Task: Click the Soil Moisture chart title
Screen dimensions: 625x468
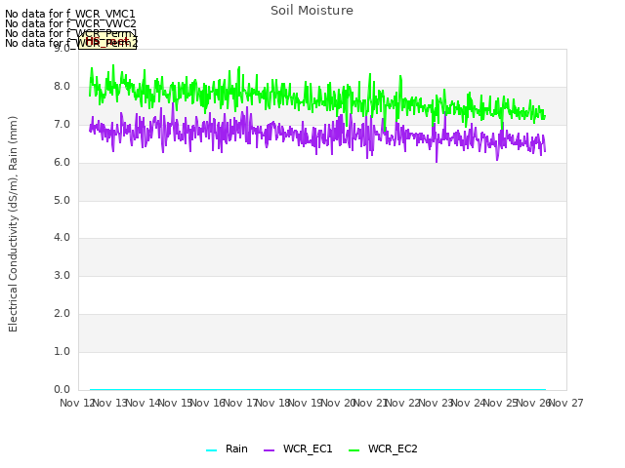Action: [x=312, y=11]
